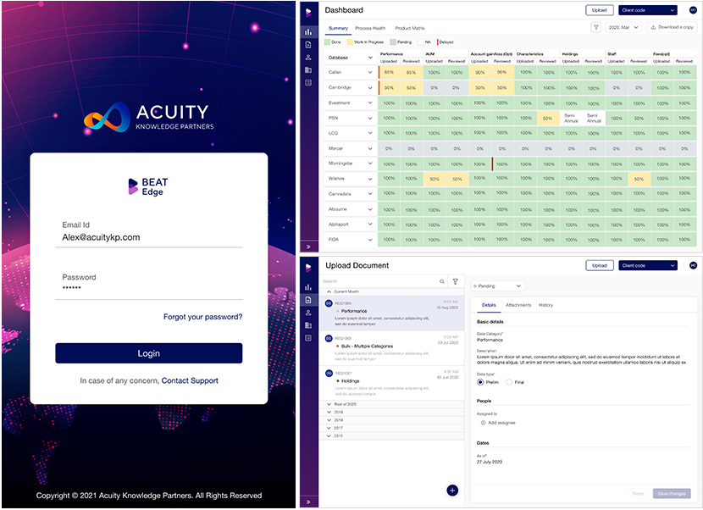The height and width of the screenshot is (510, 703).
Task: Click filter funnel icon in Upload Document list
Action: (456, 281)
